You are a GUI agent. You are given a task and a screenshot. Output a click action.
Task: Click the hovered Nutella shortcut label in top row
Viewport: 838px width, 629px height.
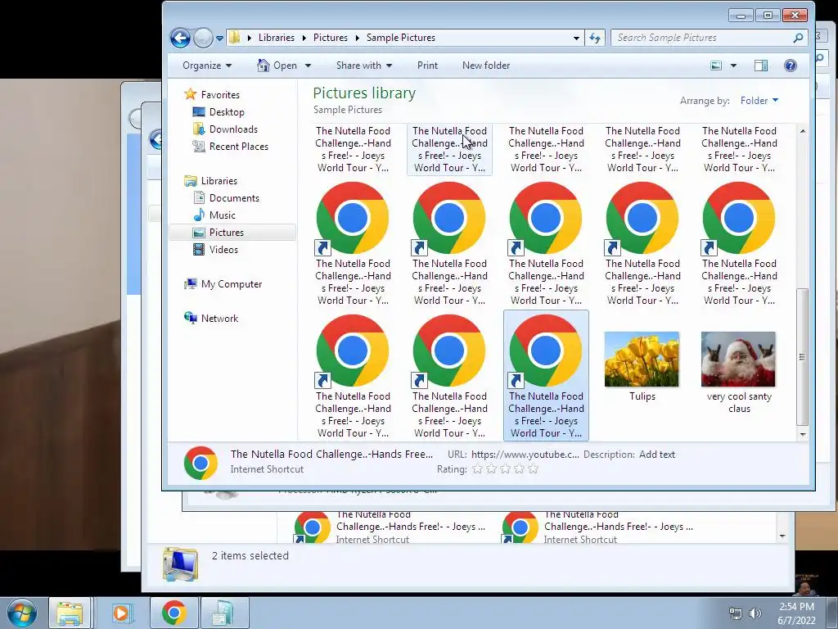449,149
